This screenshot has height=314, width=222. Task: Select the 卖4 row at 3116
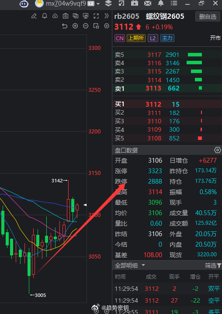pyautogui.click(x=167, y=63)
